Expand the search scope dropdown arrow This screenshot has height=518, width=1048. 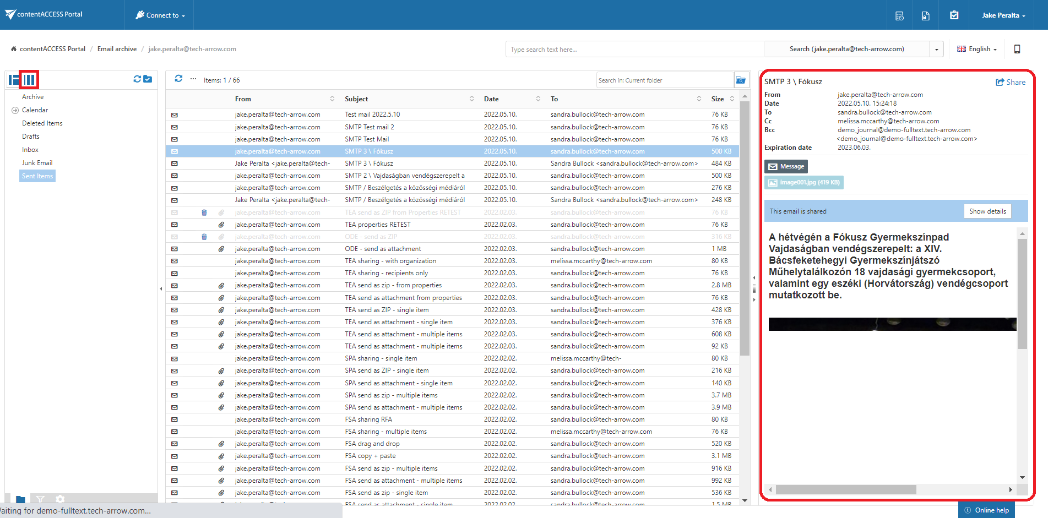click(936, 49)
